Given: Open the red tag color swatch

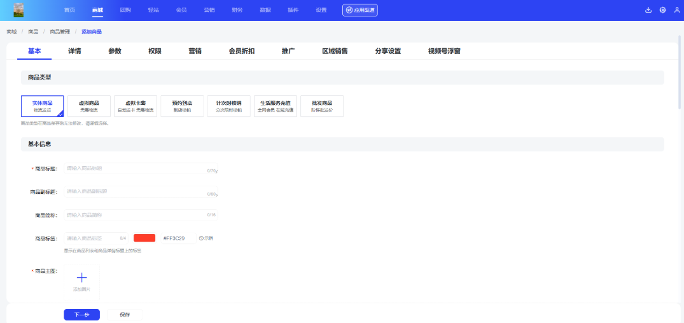Looking at the screenshot, I should pos(144,238).
